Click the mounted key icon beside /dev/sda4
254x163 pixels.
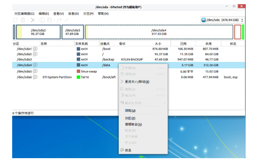(x=35, y=65)
